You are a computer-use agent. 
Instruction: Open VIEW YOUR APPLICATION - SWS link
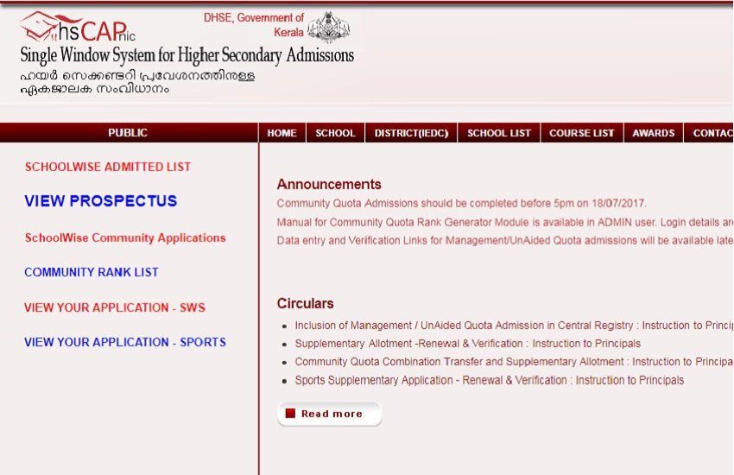click(x=115, y=307)
